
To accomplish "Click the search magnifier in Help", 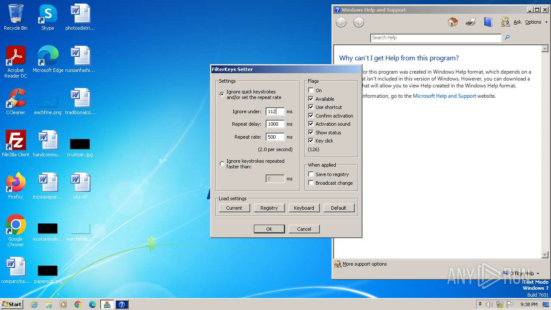I will 507,37.
